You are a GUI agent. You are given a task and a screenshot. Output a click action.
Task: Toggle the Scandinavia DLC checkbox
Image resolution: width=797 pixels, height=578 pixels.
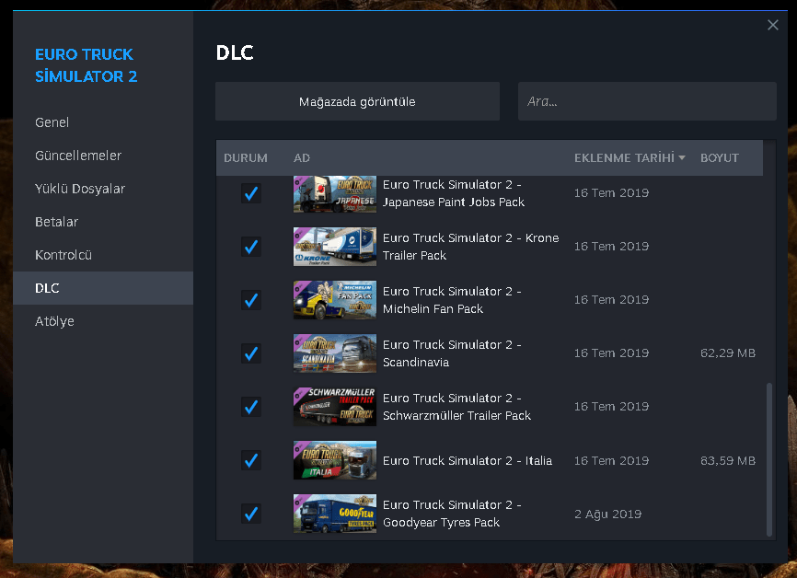pyautogui.click(x=251, y=353)
